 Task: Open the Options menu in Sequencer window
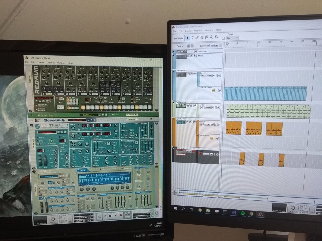(198, 31)
